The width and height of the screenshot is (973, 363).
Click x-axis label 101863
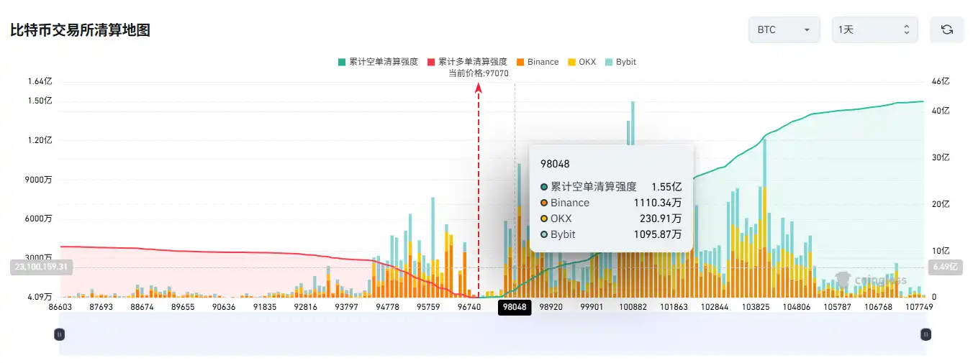pyautogui.click(x=674, y=307)
